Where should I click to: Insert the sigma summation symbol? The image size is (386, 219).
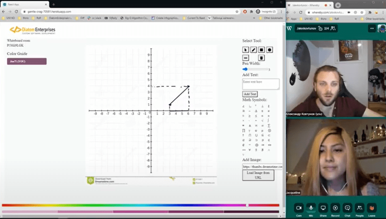click(269, 126)
